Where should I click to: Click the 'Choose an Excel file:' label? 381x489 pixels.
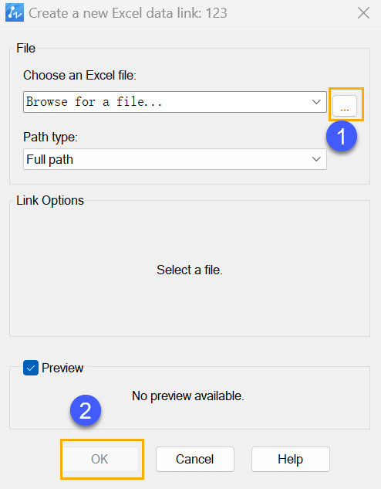click(x=79, y=76)
